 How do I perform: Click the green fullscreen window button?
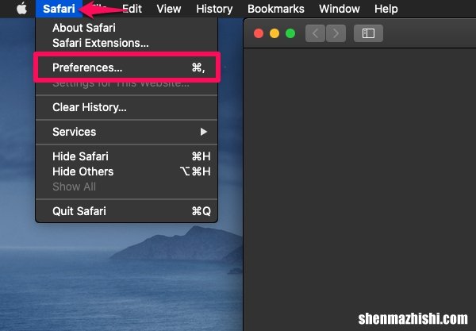pyautogui.click(x=290, y=33)
